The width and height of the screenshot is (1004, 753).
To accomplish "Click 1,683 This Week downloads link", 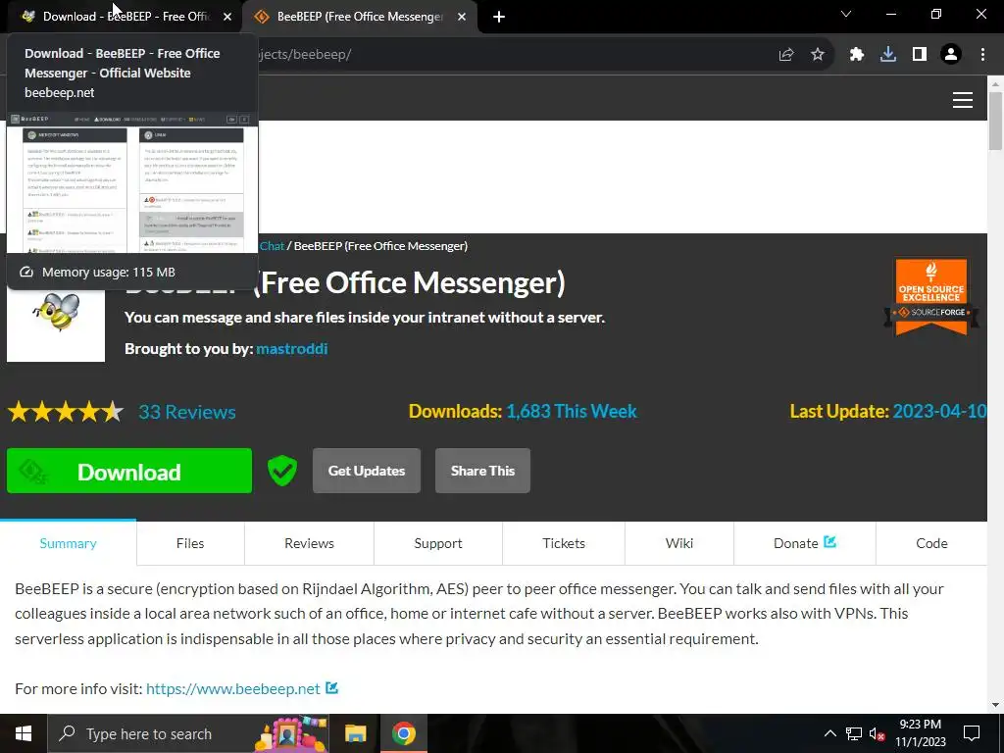I will tap(572, 411).
